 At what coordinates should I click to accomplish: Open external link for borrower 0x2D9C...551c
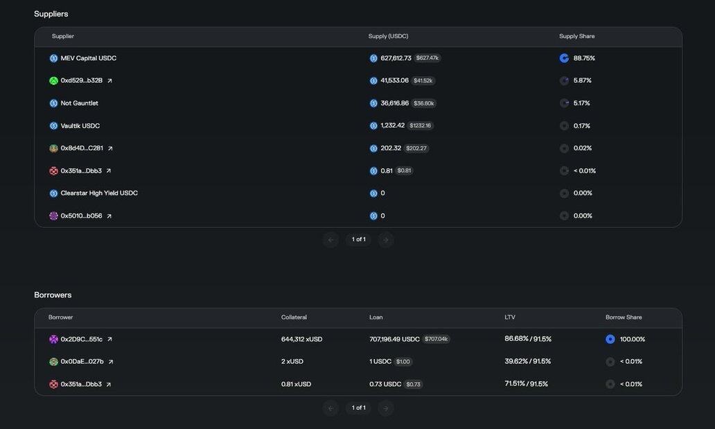coord(109,340)
